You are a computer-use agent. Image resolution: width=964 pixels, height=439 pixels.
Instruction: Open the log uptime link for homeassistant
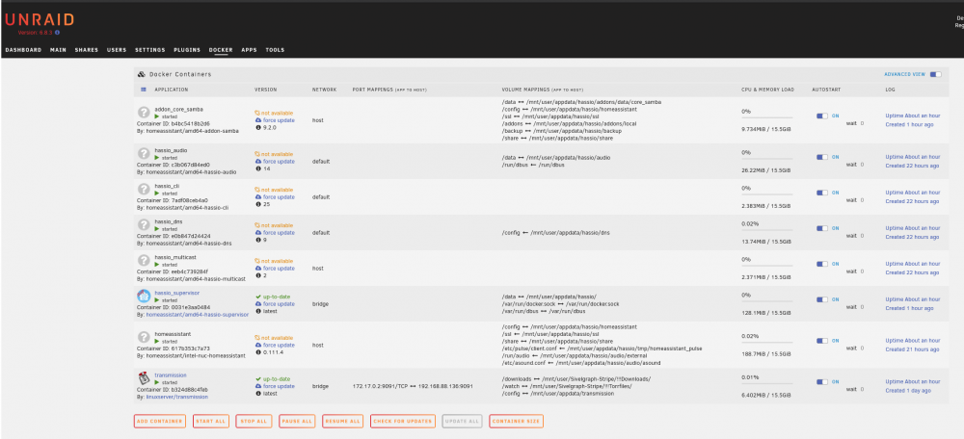point(913,340)
